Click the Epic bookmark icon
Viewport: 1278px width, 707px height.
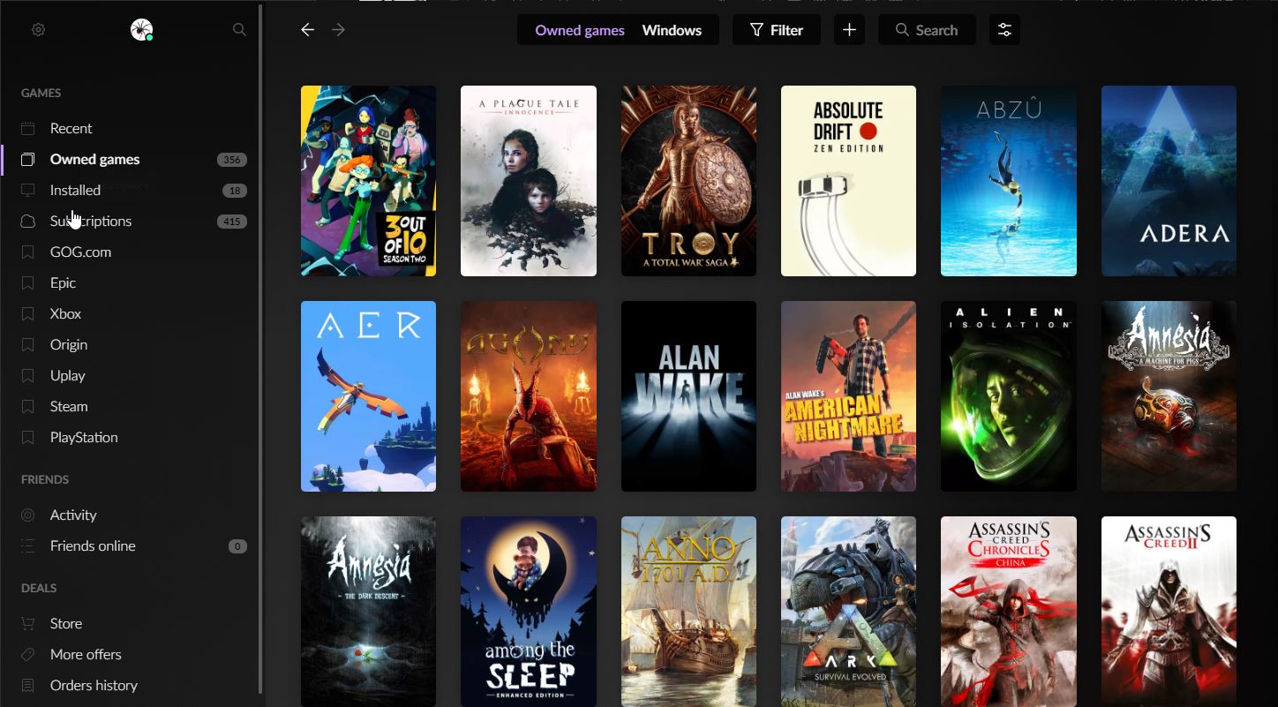[x=28, y=283]
